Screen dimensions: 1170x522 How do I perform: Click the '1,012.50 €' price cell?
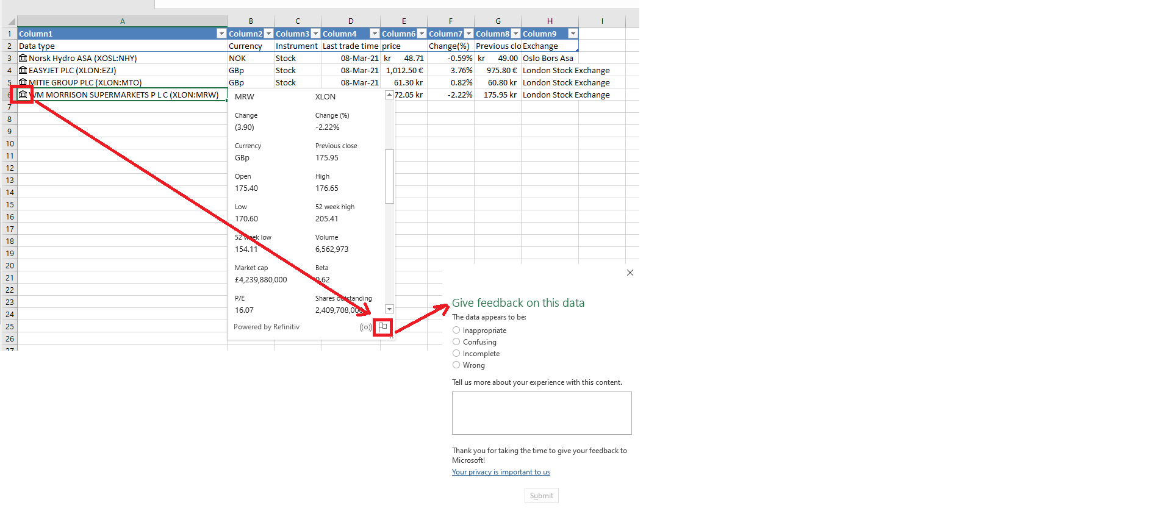click(404, 70)
